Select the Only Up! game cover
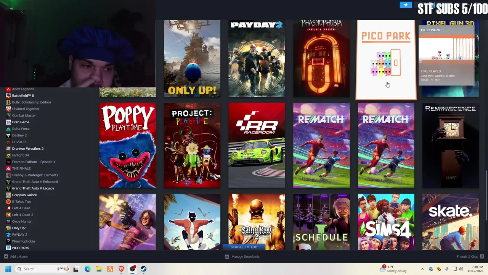 click(192, 58)
